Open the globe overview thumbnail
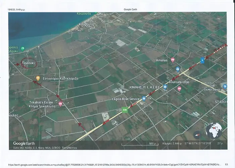This screenshot has width=235, height=168. pyautogui.click(x=214, y=131)
